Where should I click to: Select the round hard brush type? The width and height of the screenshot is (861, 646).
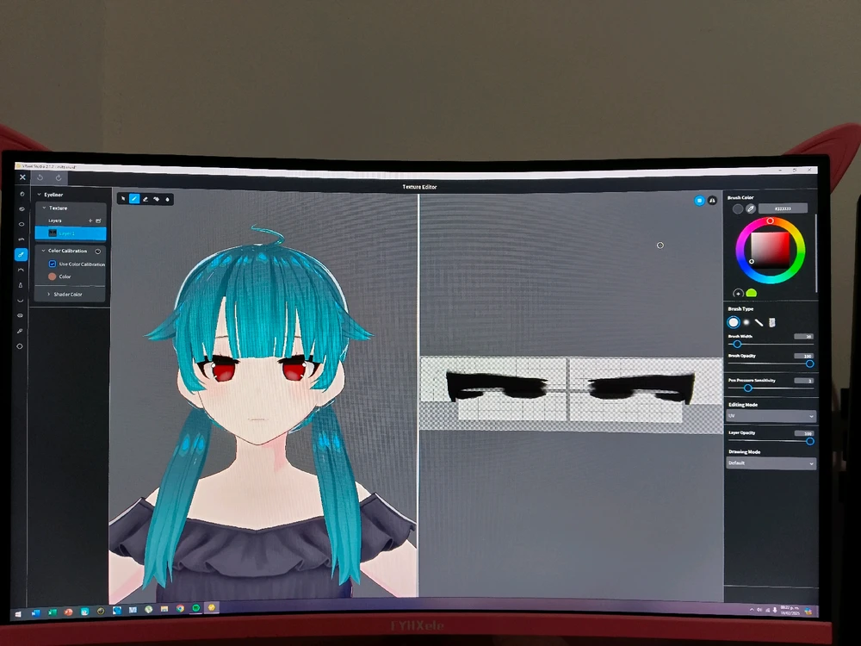tap(734, 322)
